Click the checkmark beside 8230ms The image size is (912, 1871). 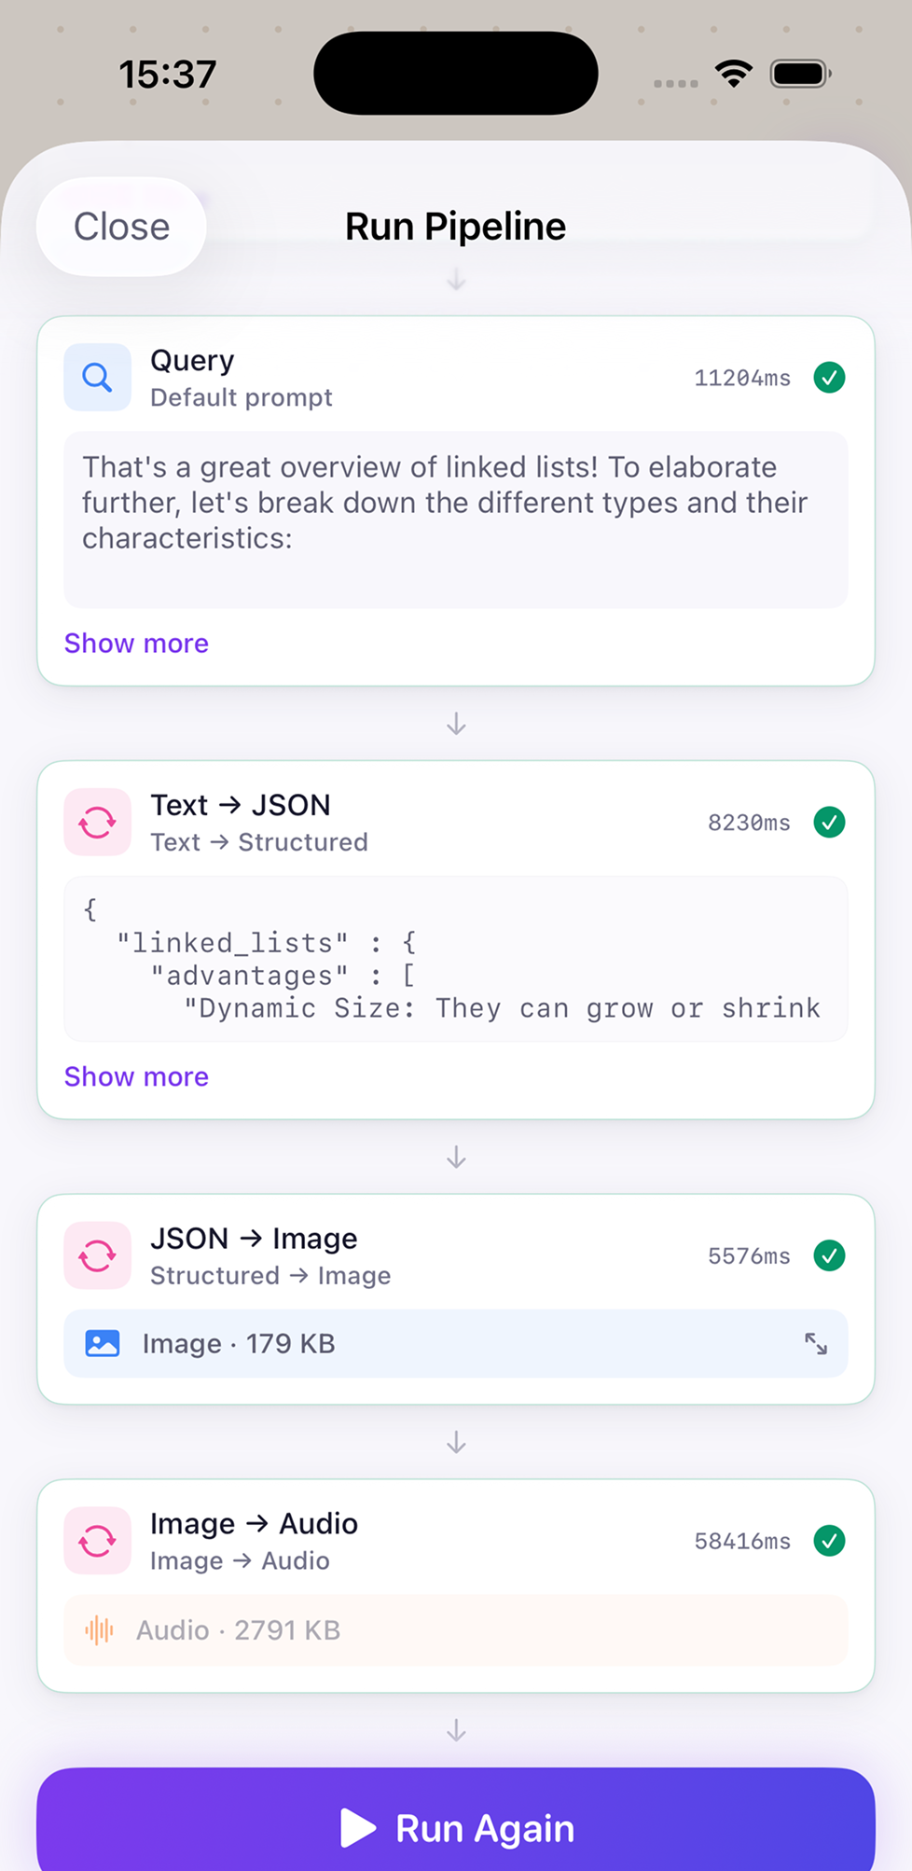click(828, 822)
